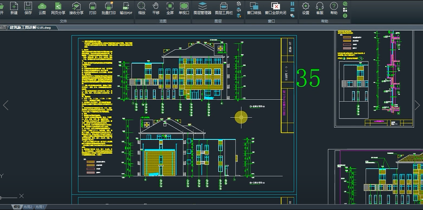Image resolution: width=423 pixels, height=210 pixels.
Task: Select the 建筑施工图讲解12.05.dwg document tab
Action: (x=32, y=27)
